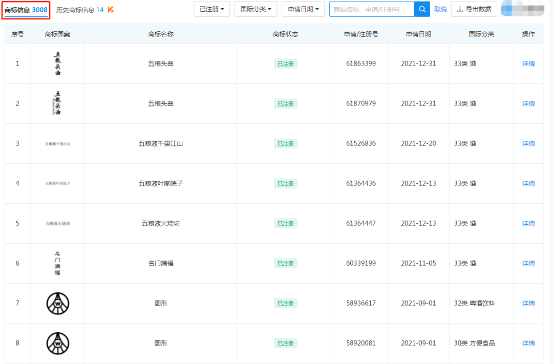Click the 商标状态 column header
This screenshot has width=553, height=364.
(x=285, y=34)
